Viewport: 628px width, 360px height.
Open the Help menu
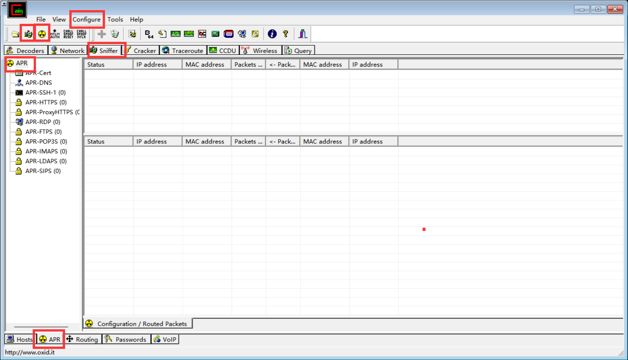point(136,19)
